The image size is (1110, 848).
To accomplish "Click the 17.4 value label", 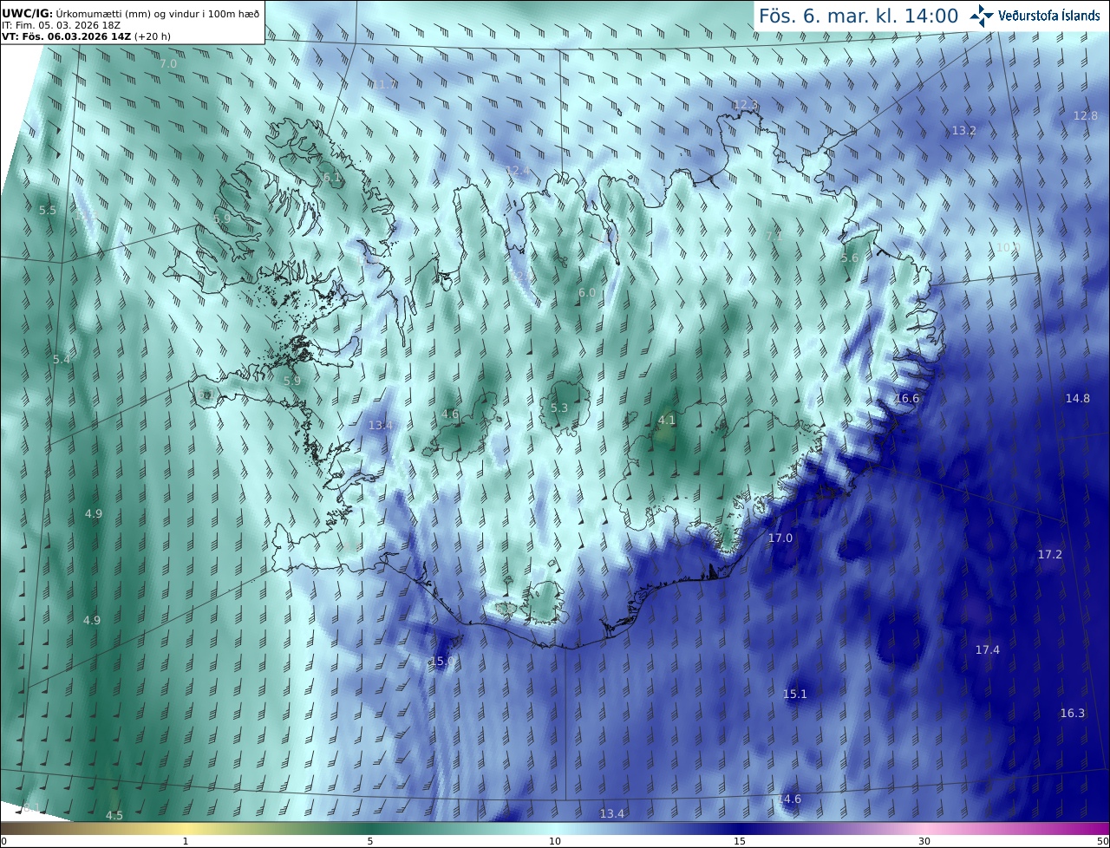I will pos(988,650).
